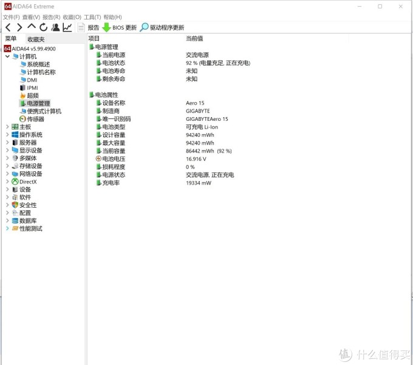Expand the 存储设备 node

click(7, 166)
